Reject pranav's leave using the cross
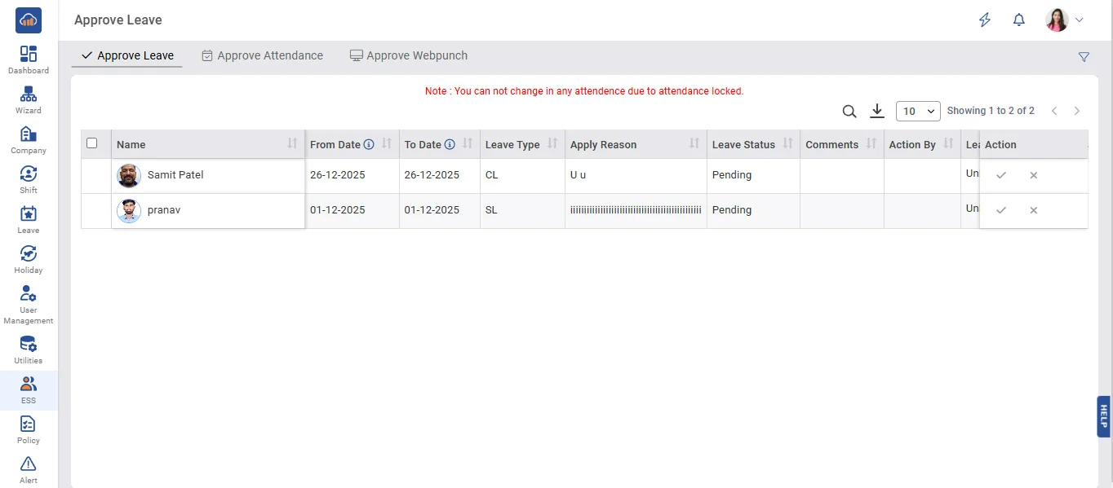The height and width of the screenshot is (488, 1113). pos(1033,210)
